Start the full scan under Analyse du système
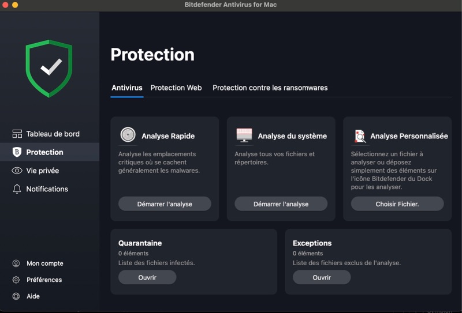 coord(281,204)
